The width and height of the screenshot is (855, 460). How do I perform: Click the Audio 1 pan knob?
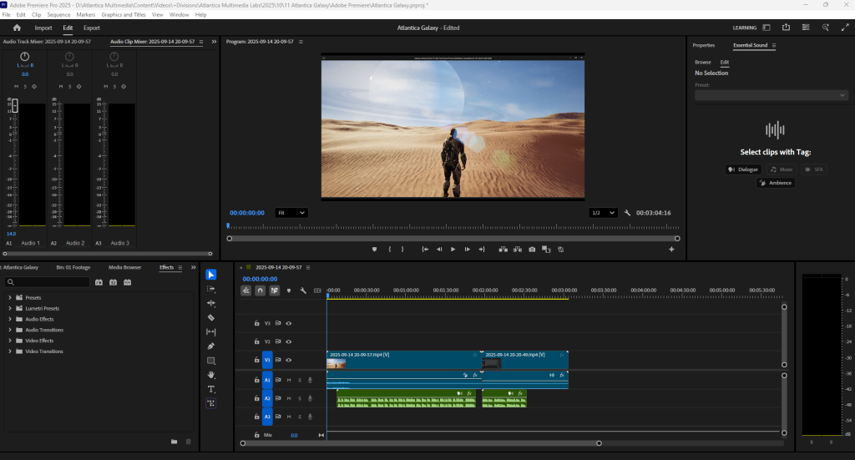24,56
